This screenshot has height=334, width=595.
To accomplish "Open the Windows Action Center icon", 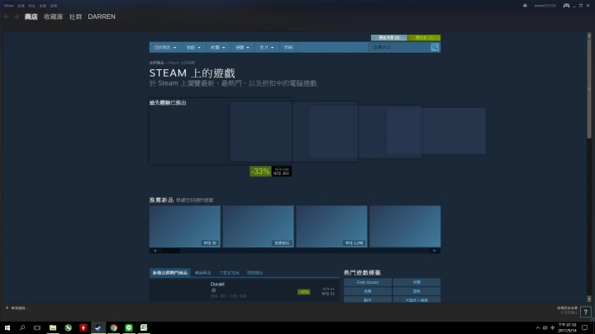I will [x=585, y=327].
